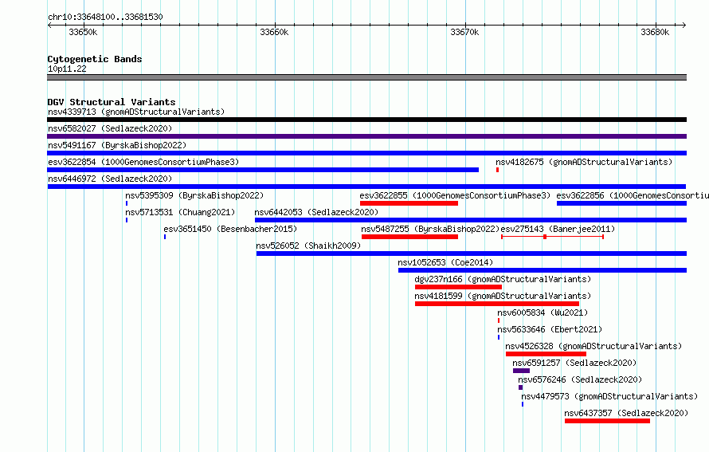Click the red dgv237n166 variant bar
This screenshot has width=709, height=452.
point(459,287)
